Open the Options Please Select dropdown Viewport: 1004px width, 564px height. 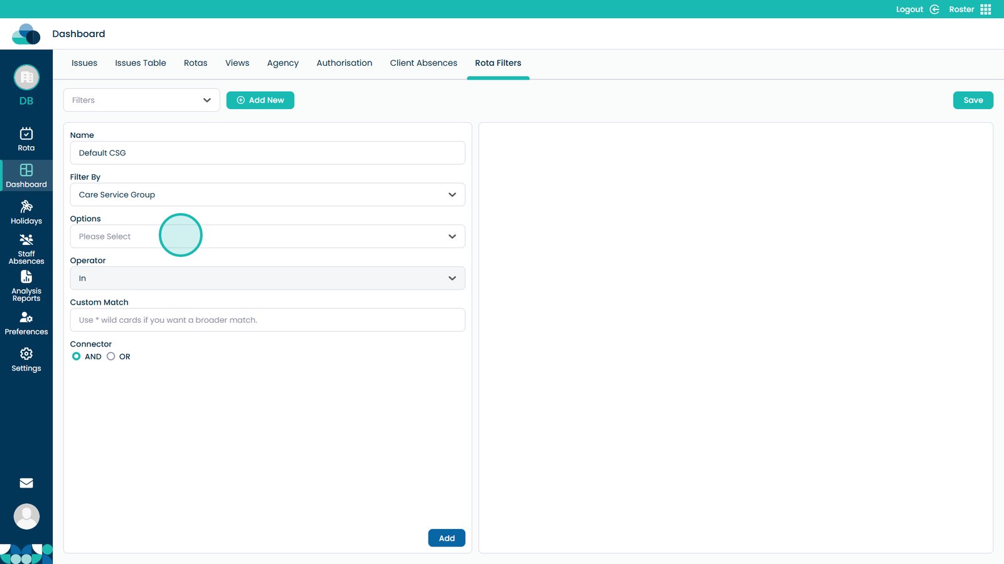point(267,237)
